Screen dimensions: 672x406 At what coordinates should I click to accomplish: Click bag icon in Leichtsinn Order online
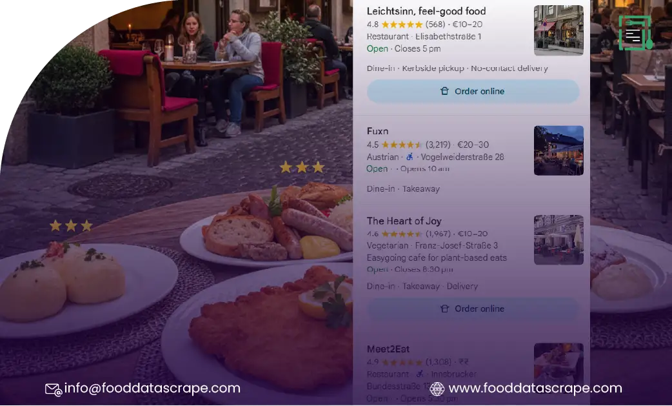coord(444,91)
